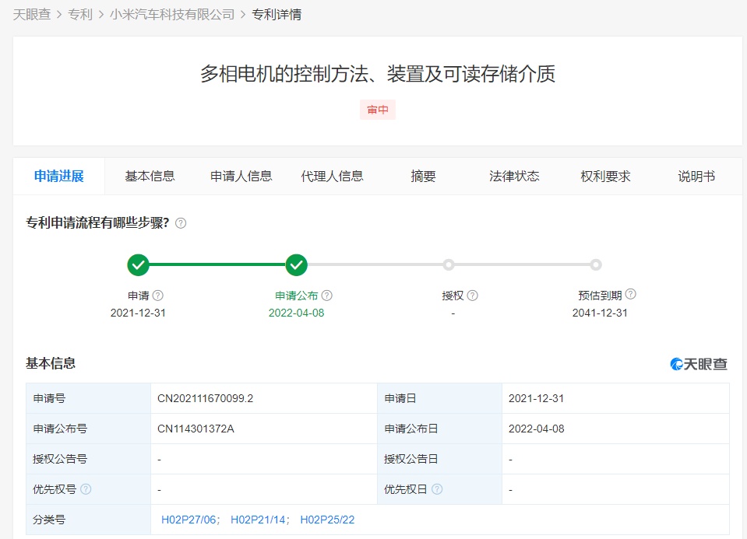Go to the 权利要求 tab

(x=605, y=177)
